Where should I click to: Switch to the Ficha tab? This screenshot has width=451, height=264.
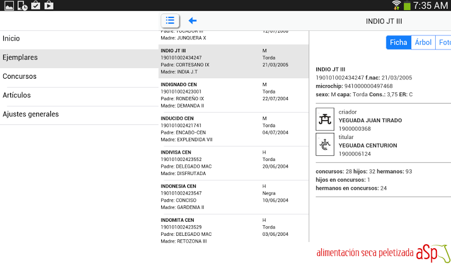point(398,42)
